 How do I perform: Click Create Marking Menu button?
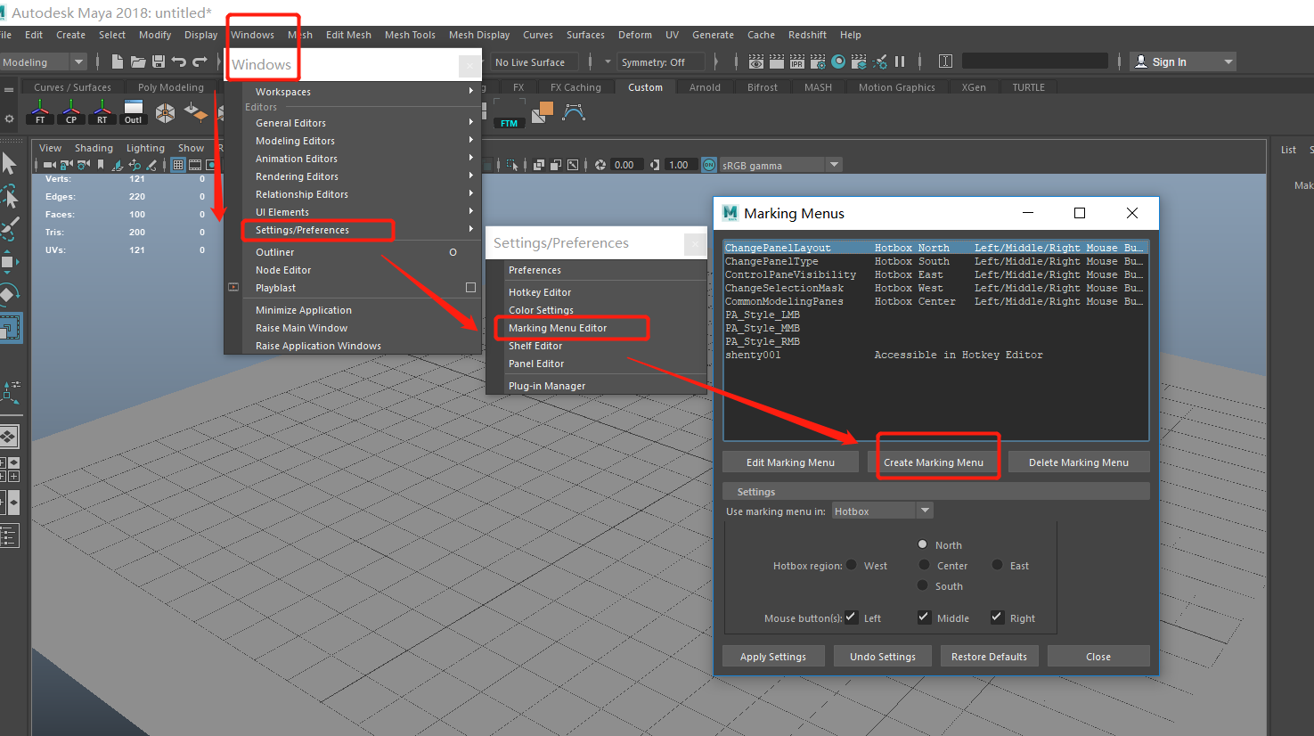click(934, 462)
